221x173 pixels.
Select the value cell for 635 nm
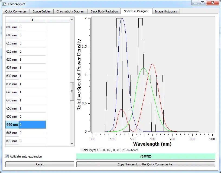click(x=32, y=84)
